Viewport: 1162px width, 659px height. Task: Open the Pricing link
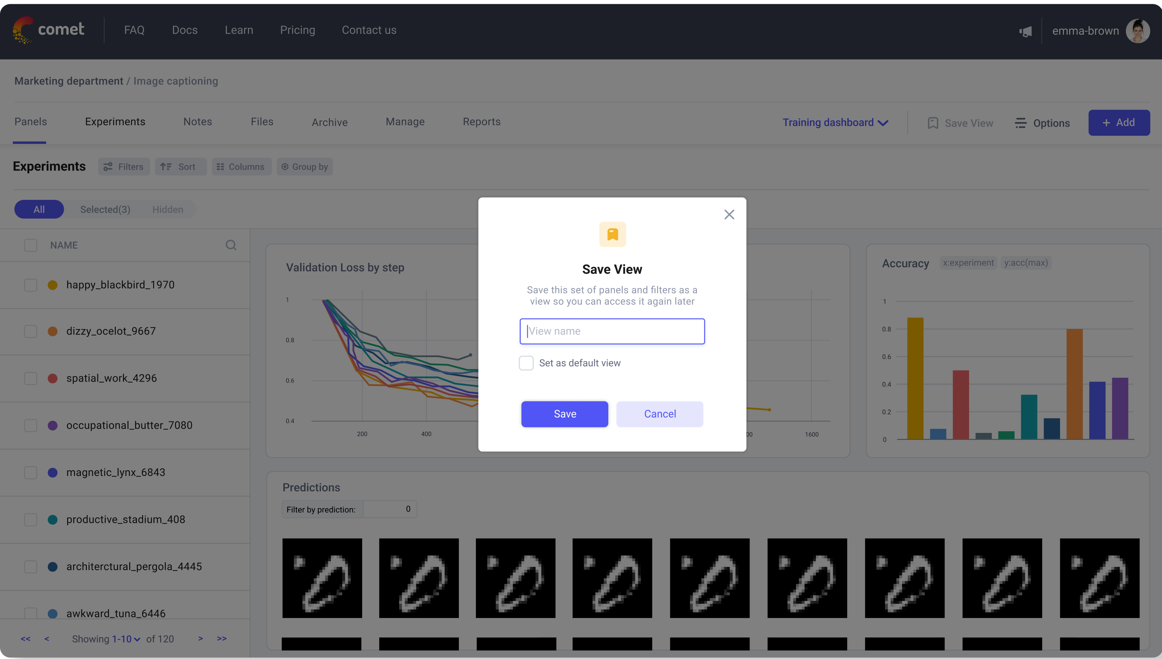click(298, 30)
